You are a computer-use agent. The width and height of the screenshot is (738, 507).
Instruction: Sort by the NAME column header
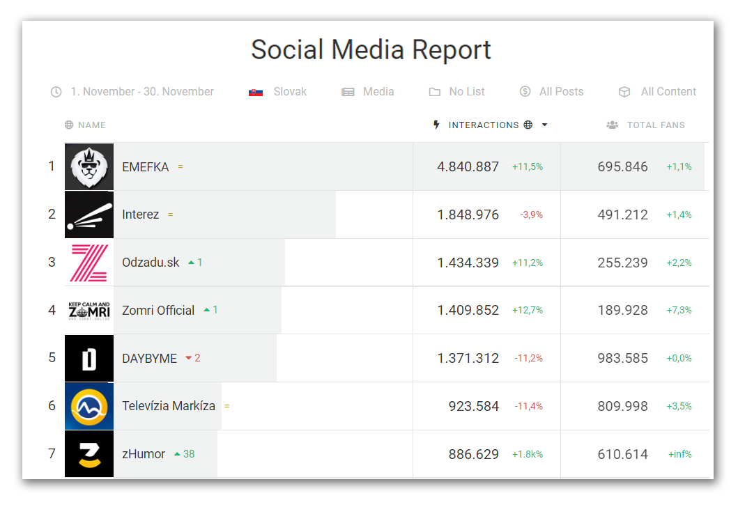click(91, 125)
